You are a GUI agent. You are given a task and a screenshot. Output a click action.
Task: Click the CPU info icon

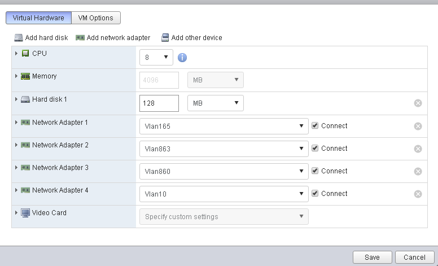pos(182,57)
